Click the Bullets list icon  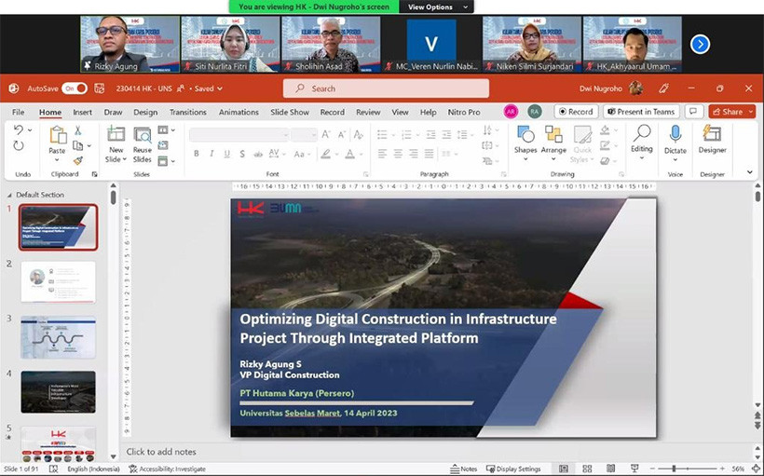[383, 134]
